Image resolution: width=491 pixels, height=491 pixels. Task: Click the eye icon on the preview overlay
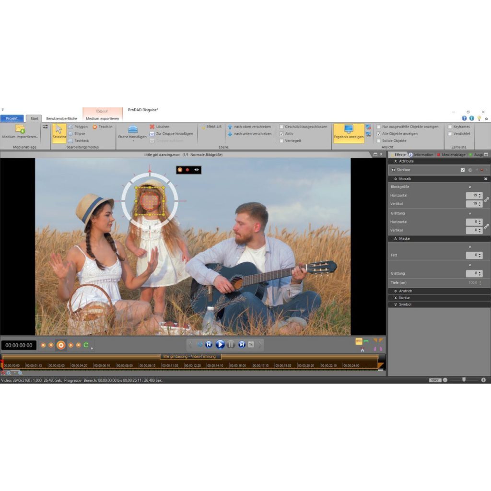pyautogui.click(x=196, y=170)
